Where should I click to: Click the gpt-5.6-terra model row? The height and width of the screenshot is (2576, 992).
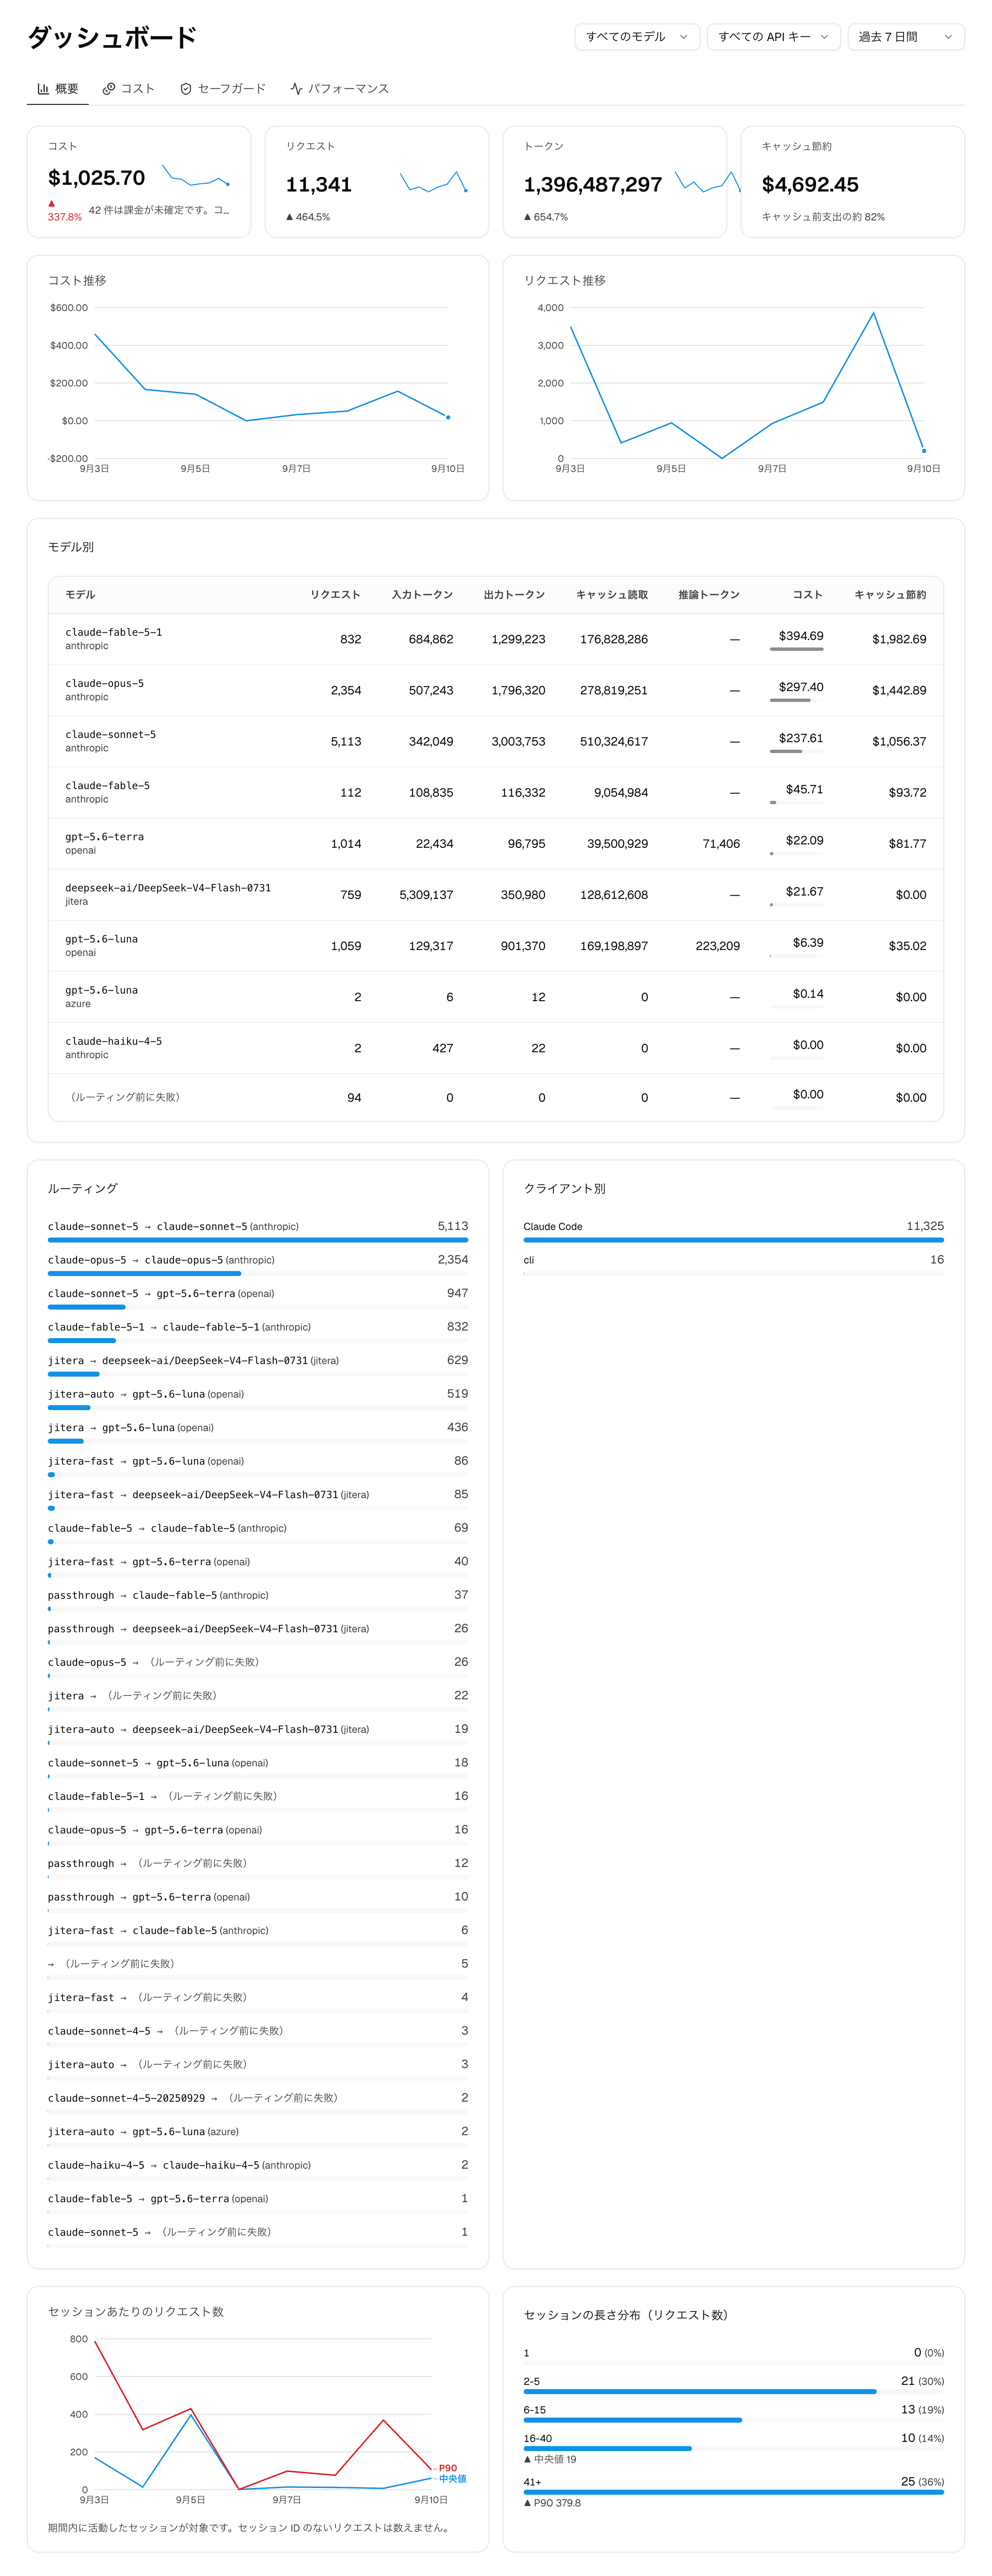tap(496, 844)
